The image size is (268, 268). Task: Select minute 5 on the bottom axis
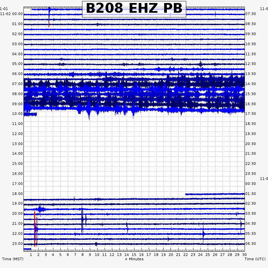point(60,255)
